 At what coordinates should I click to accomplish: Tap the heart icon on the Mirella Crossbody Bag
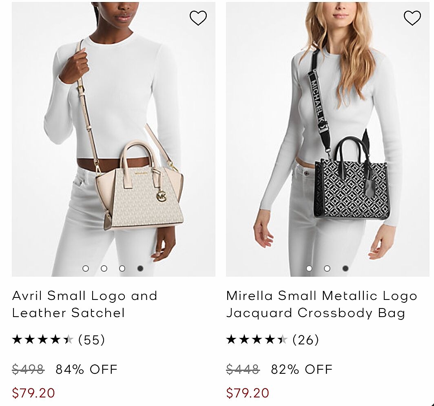pyautogui.click(x=412, y=18)
